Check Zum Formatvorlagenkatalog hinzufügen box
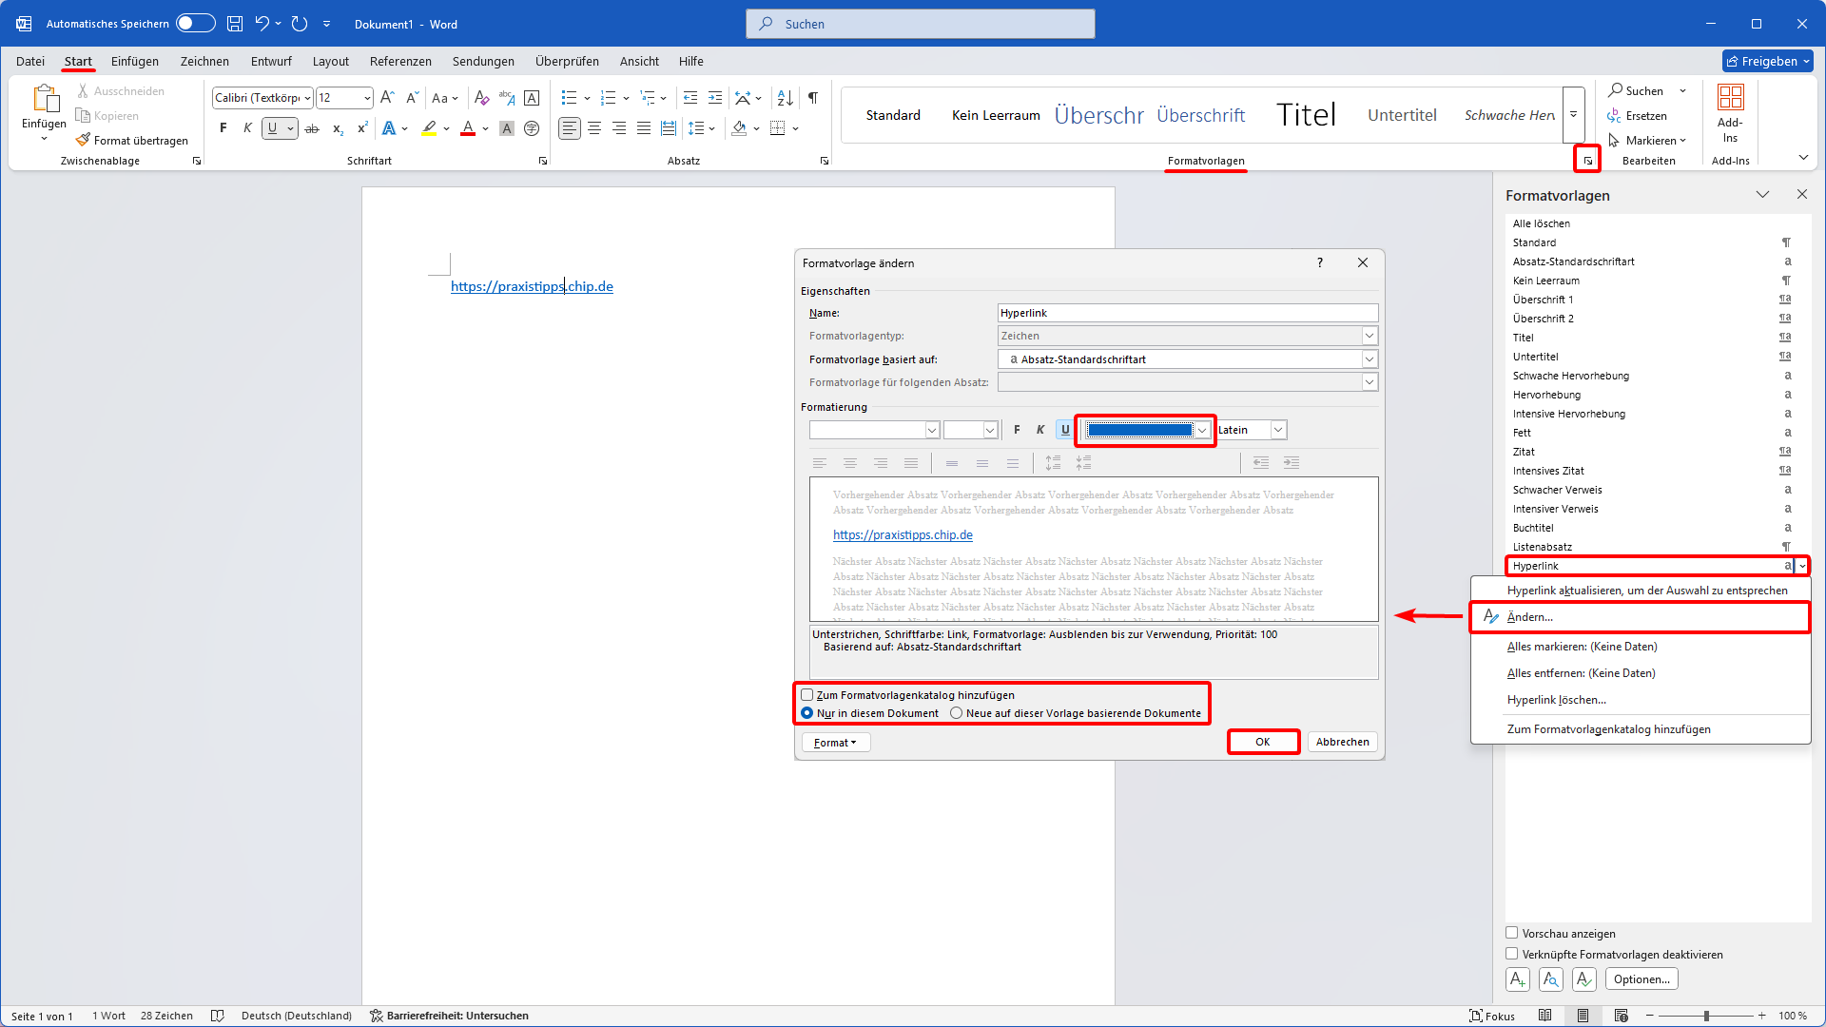Viewport: 1826px width, 1027px height. click(x=807, y=695)
